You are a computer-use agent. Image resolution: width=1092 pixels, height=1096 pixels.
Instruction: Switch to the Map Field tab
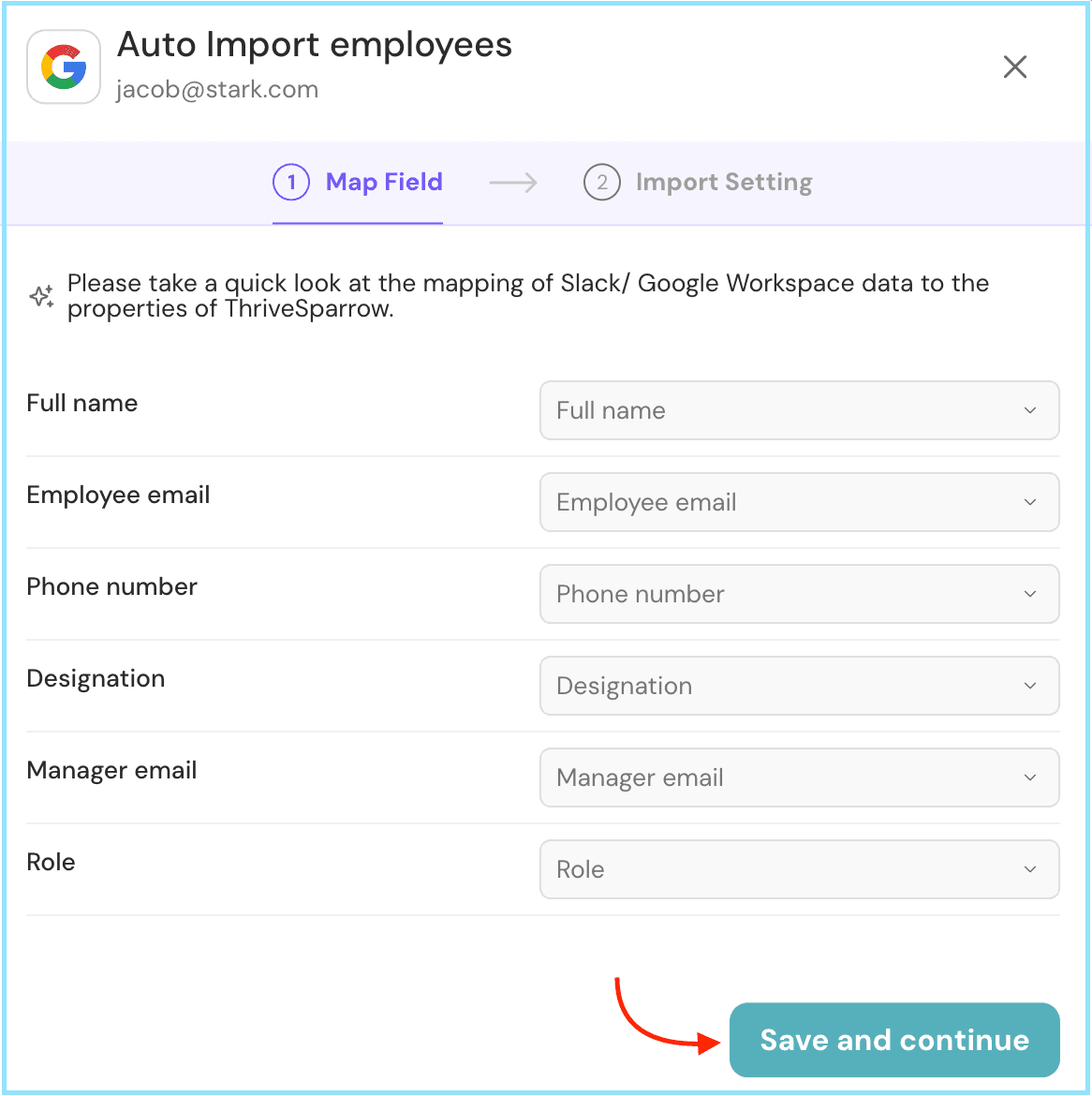point(384,183)
